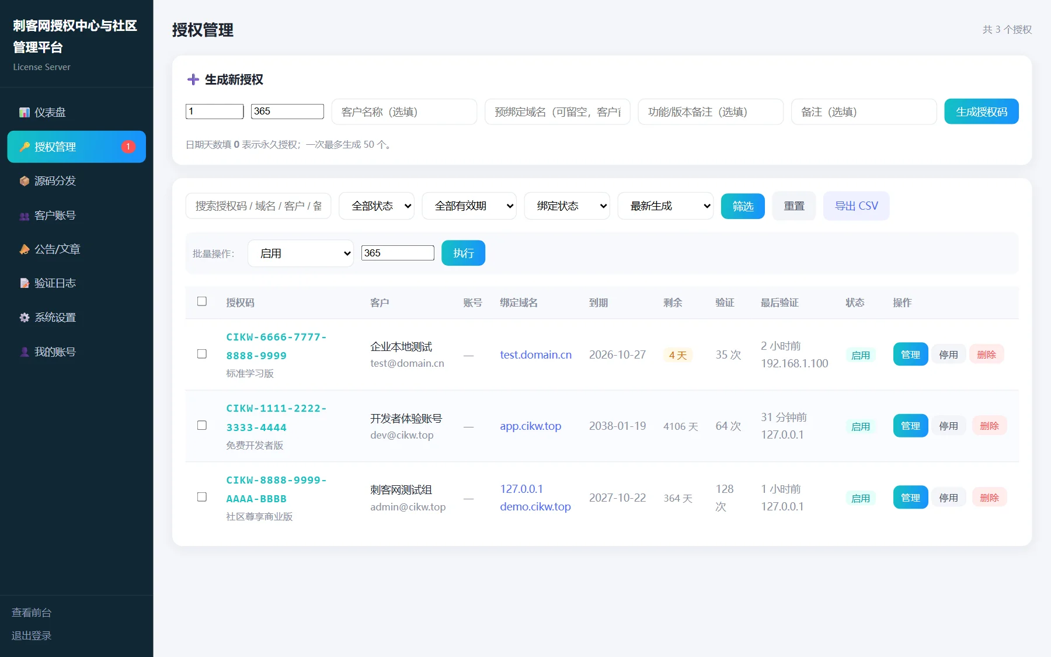Open the test.domain.cn domain link

point(535,354)
